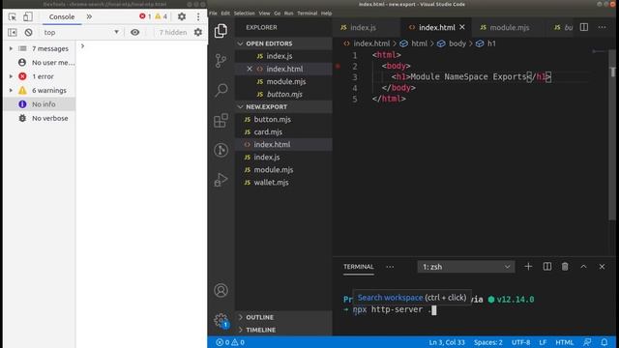This screenshot has width=619, height=348.
Task: Filter by 'No verbose' in console sidebar
Action: pos(40,118)
